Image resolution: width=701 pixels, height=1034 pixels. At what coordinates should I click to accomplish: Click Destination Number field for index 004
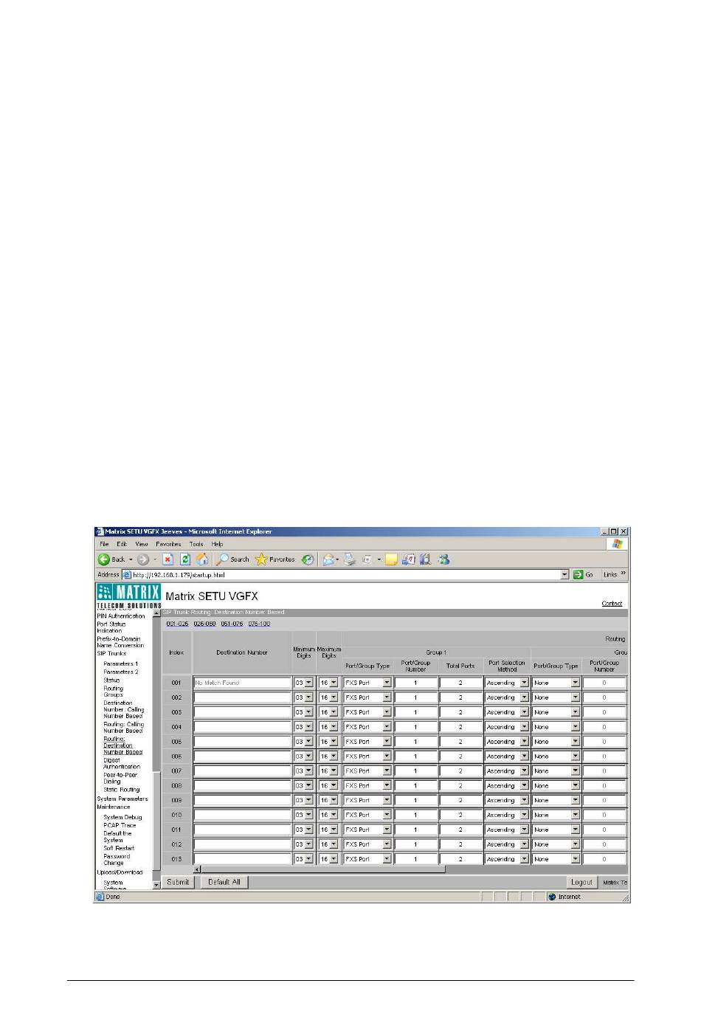click(x=242, y=727)
